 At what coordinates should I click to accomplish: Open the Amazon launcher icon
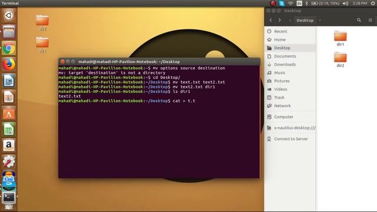pyautogui.click(x=9, y=145)
